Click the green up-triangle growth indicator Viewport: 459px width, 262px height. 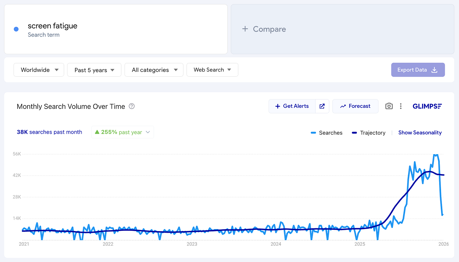click(x=97, y=132)
